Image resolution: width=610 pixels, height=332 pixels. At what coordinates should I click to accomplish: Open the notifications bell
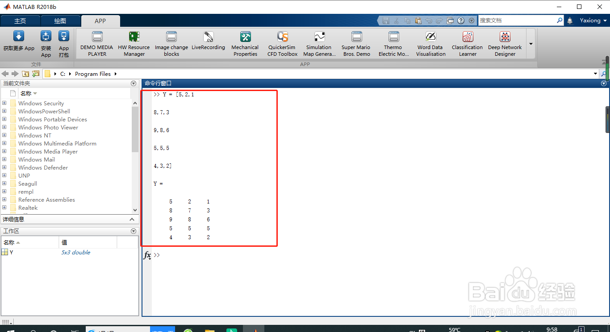pos(570,21)
